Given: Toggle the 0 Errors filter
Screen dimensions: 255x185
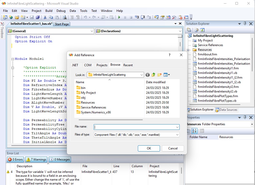Looking at the screenshot, I should pyautogui.click(x=15, y=159).
